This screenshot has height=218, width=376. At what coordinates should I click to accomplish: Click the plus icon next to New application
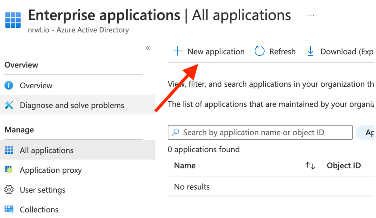point(177,51)
